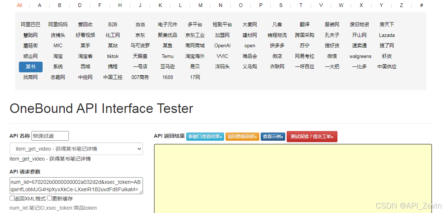Open the 短剧平台 entry
The width and height of the screenshot is (443, 213).
pyautogui.click(x=222, y=24)
